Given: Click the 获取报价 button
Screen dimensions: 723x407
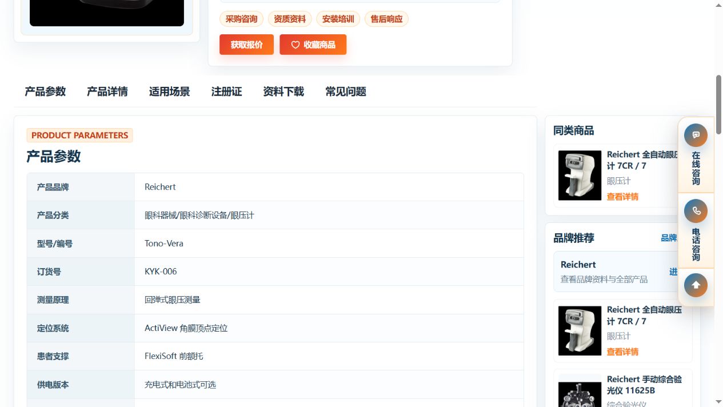Looking at the screenshot, I should (x=246, y=45).
